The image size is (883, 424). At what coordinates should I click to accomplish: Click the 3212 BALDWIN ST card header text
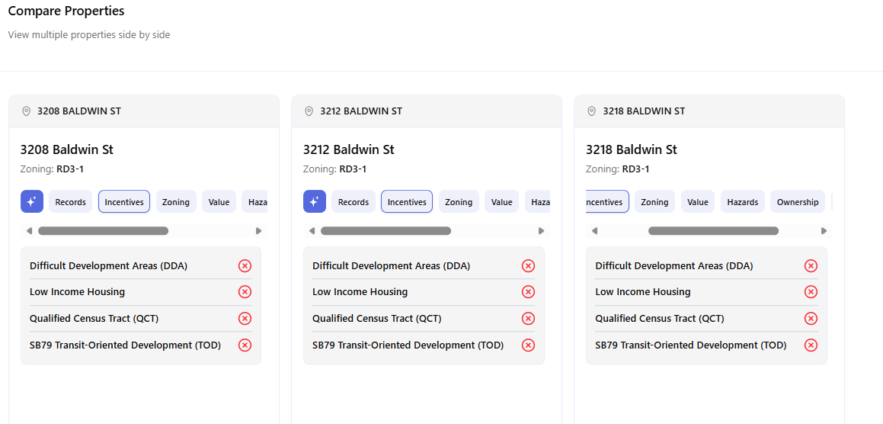tap(362, 111)
